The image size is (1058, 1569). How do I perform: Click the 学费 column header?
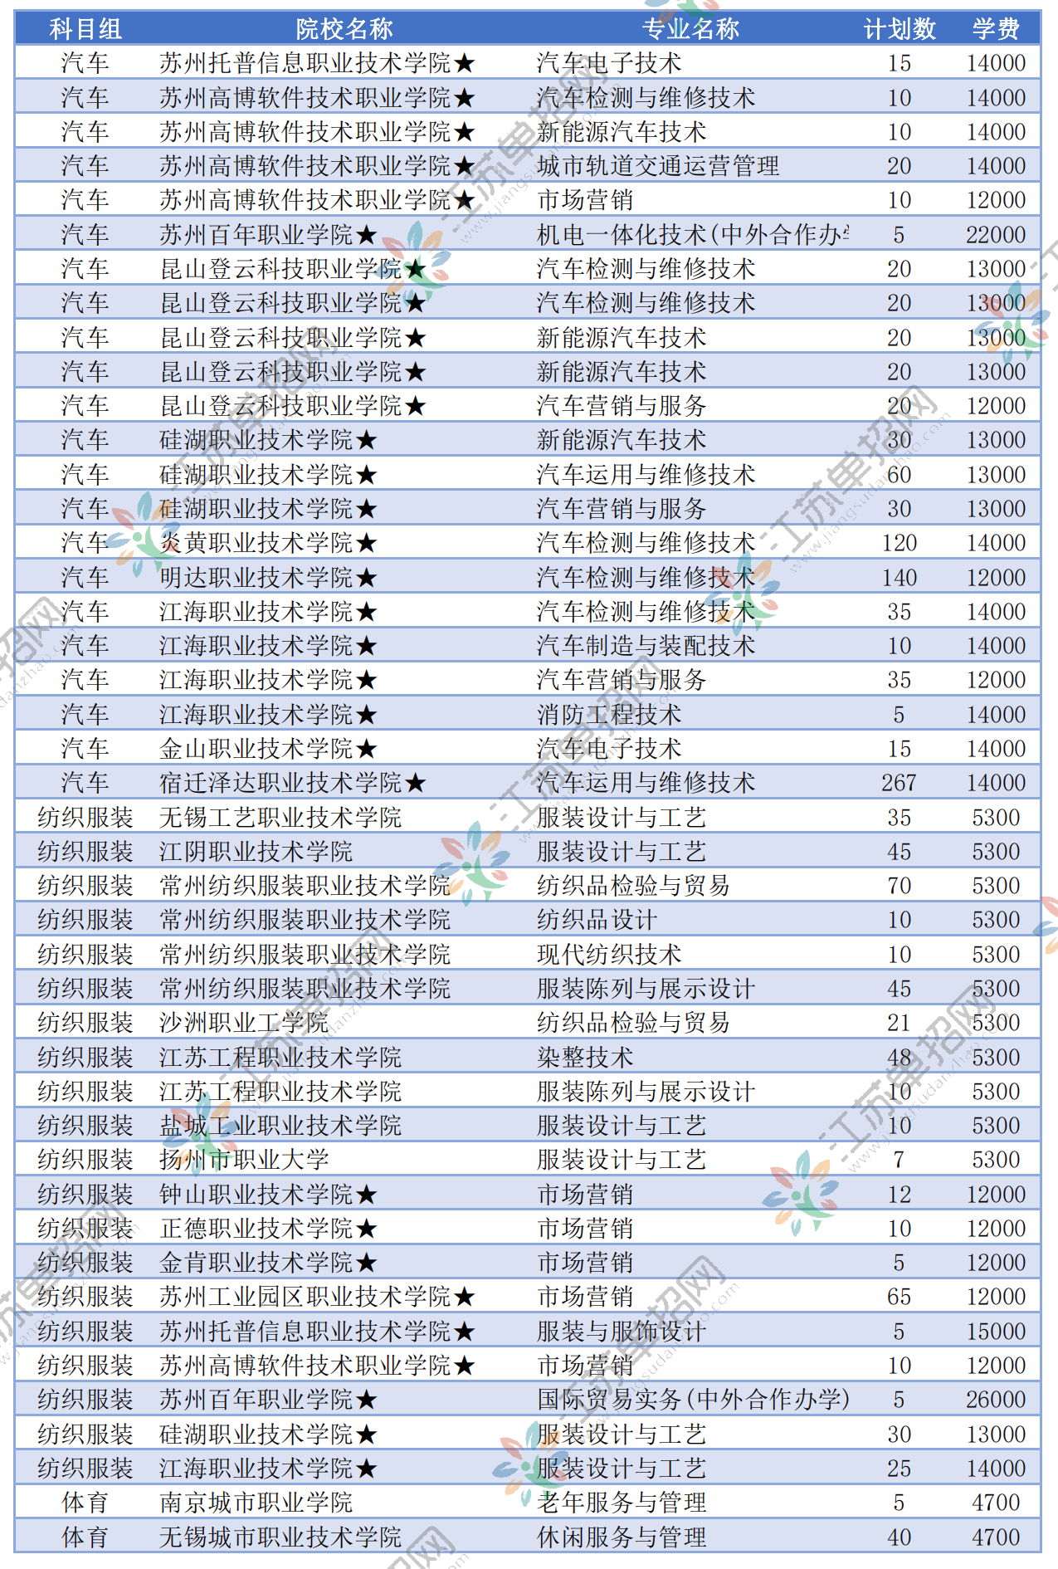(996, 29)
